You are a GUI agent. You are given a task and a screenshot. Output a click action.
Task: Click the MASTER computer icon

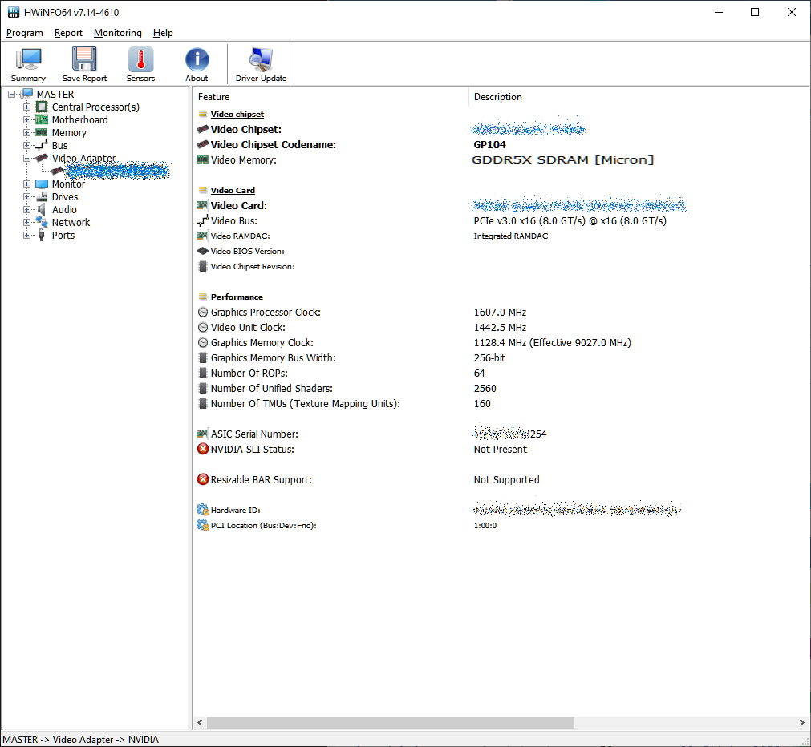27,94
